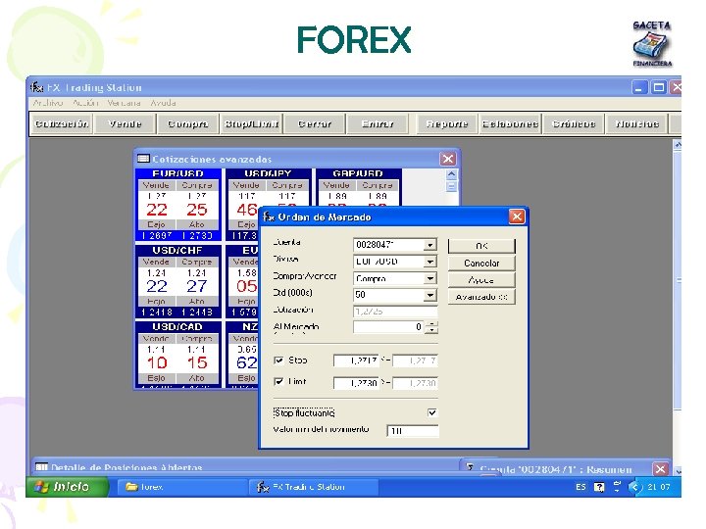This screenshot has width=706, height=529.
Task: Click EUR/USD Vende price 22
Action: point(156,210)
